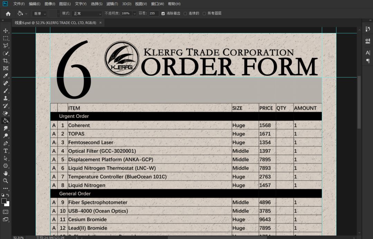Click the Home button in options bar
Image resolution: width=373 pixels, height=239 pixels.
[8, 13]
